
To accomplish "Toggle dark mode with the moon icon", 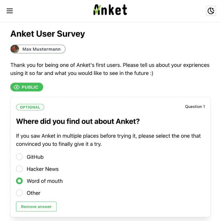I will click(211, 11).
